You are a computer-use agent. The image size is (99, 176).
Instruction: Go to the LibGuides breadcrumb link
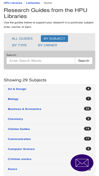[x=33, y=3]
